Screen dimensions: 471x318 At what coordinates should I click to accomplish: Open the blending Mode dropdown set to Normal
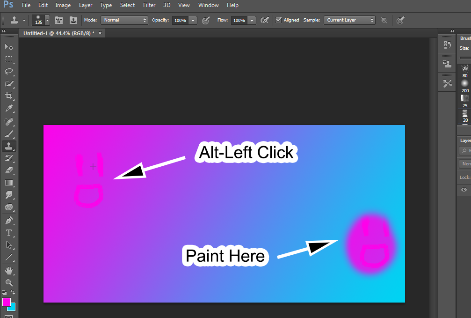[124, 20]
